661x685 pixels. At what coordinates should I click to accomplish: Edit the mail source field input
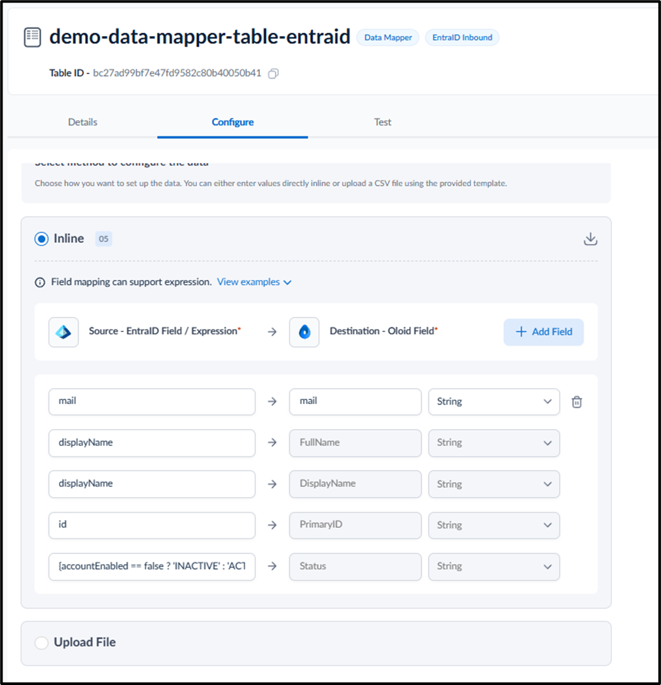(x=152, y=401)
